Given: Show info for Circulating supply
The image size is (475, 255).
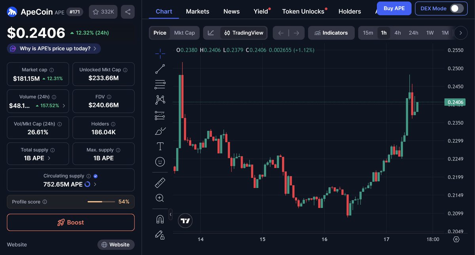Looking at the screenshot, I should [89, 176].
